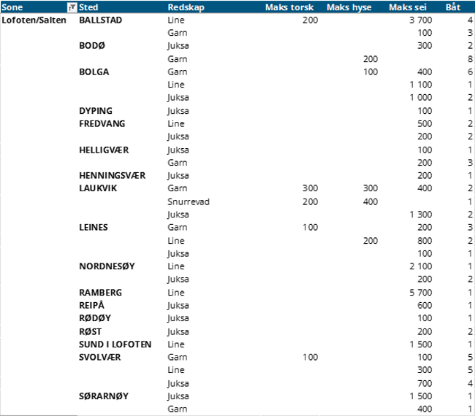The image size is (475, 416).
Task: Select the BODØ location cell
Action: (x=92, y=46)
